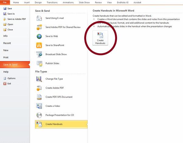This screenshot has height=143, width=183.
Task: Click the red Exit icon
Action: point(5,84)
